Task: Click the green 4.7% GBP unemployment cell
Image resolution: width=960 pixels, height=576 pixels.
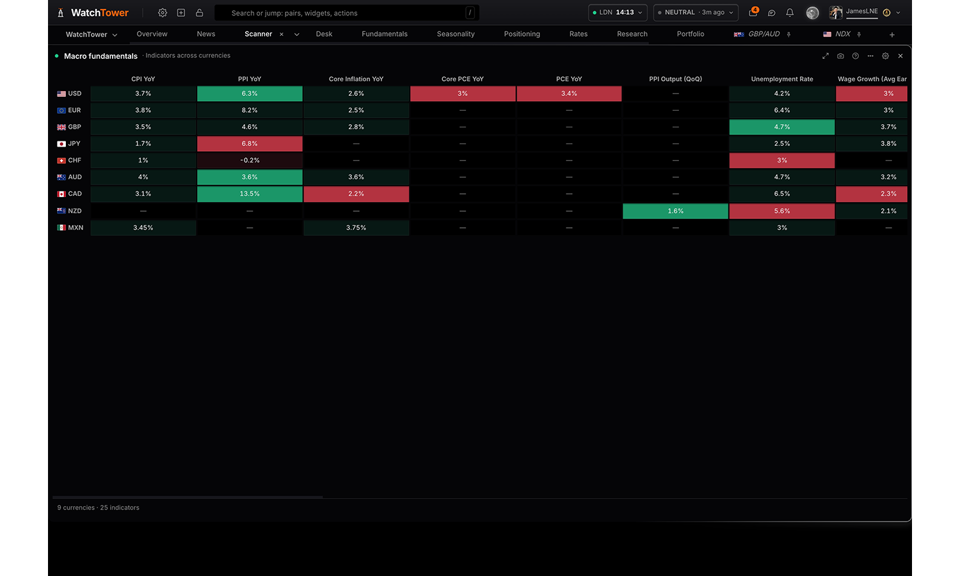Action: tap(782, 127)
